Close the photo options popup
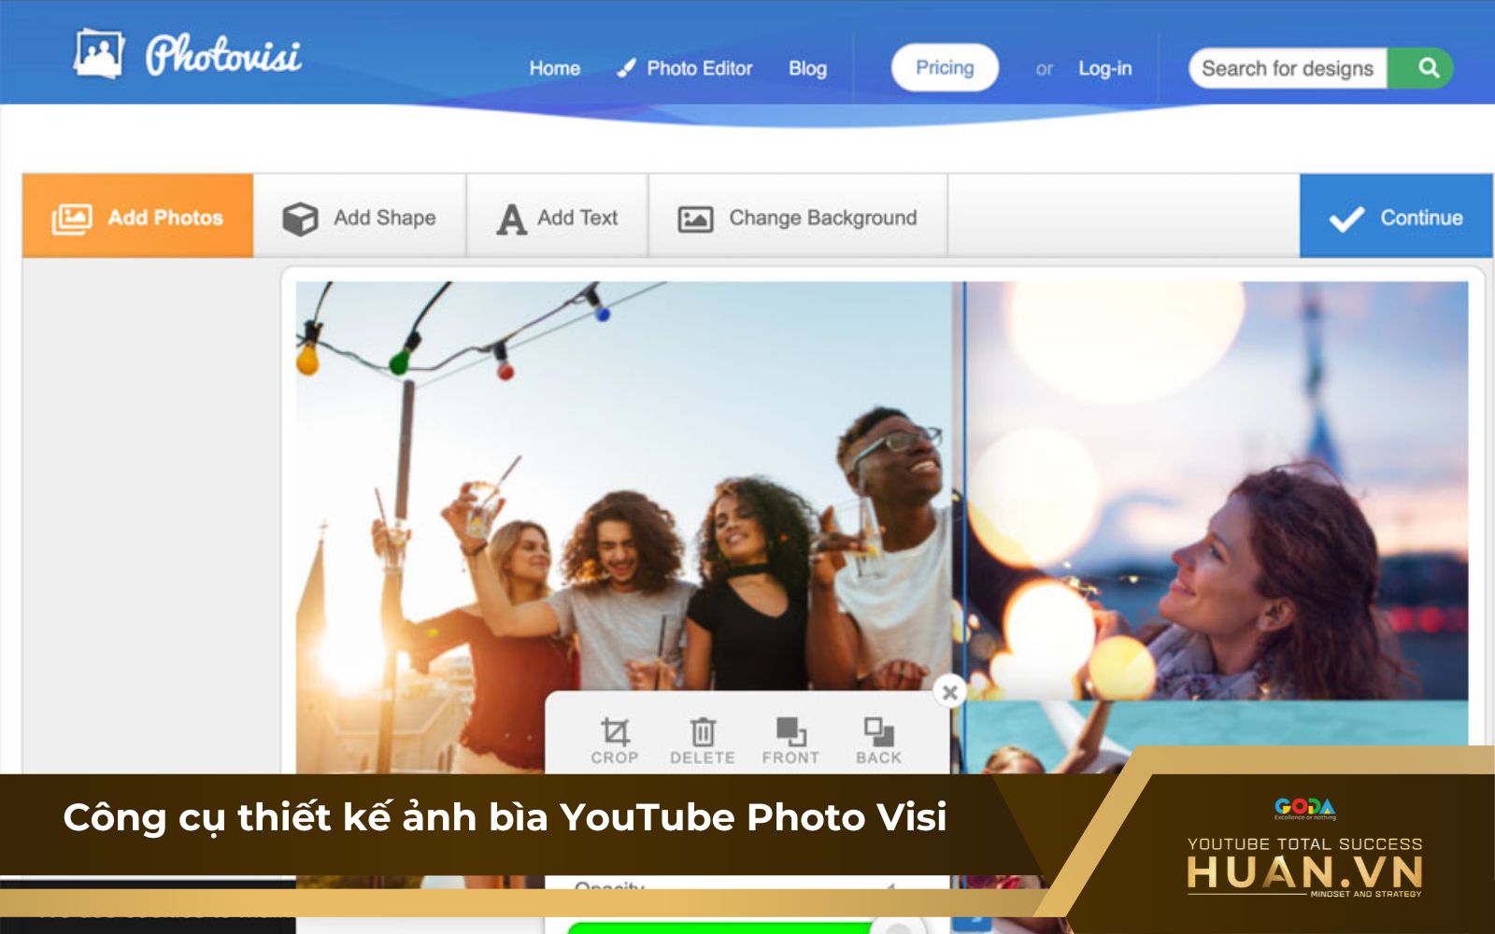The image size is (1495, 934). coord(949,692)
